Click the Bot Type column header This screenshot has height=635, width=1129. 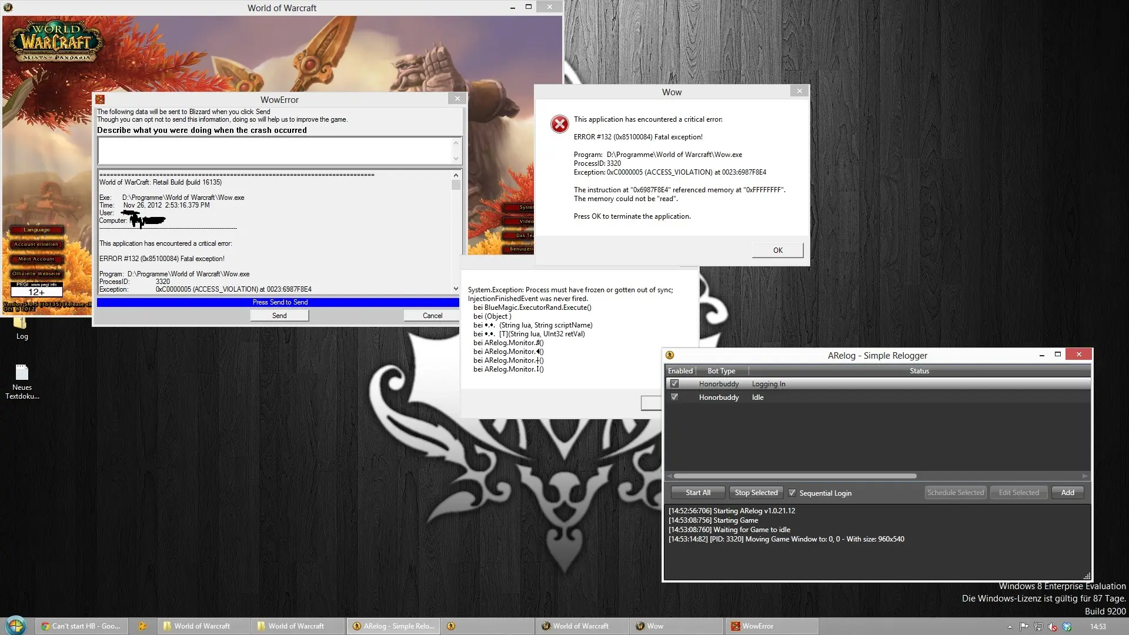click(x=722, y=371)
